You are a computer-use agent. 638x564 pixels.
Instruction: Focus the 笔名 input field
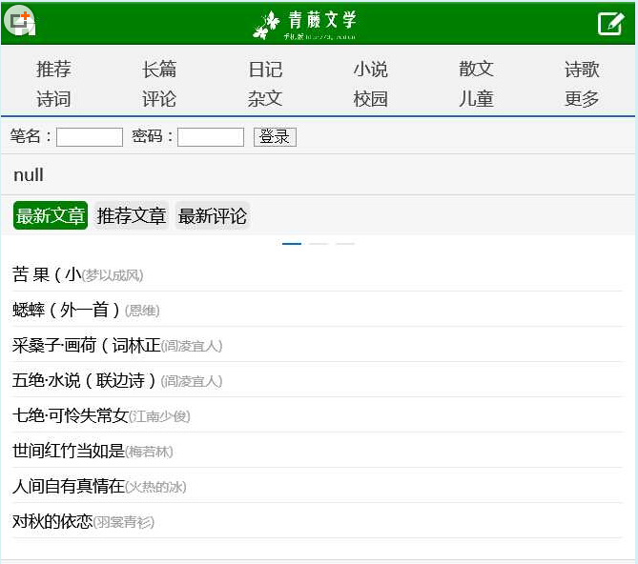click(90, 137)
